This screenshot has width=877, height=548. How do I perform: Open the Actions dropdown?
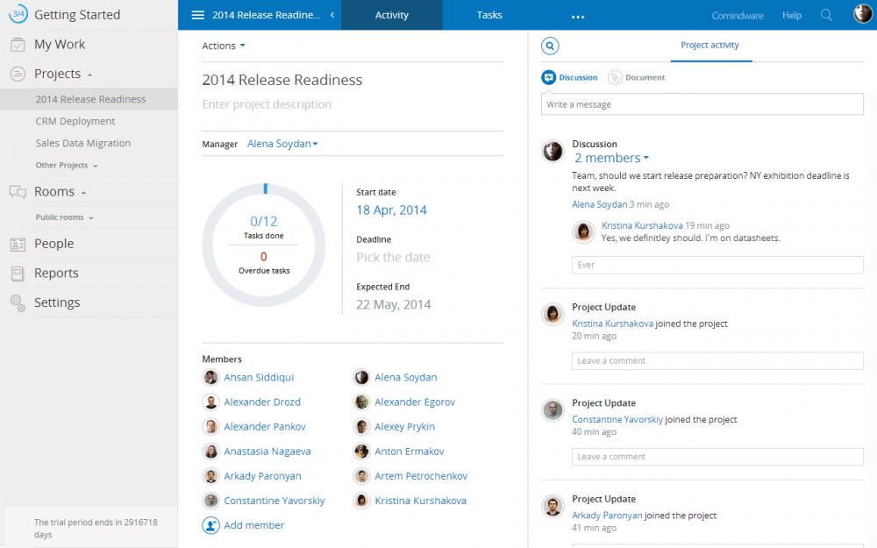click(224, 46)
